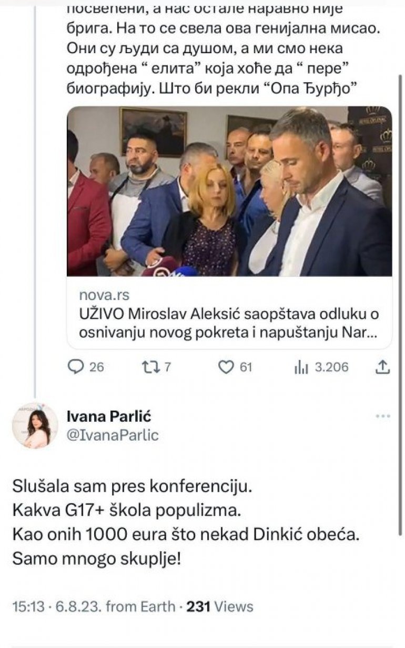405x648 pixels.
Task: Click the display name Ivana Parlić
Action: click(x=109, y=416)
